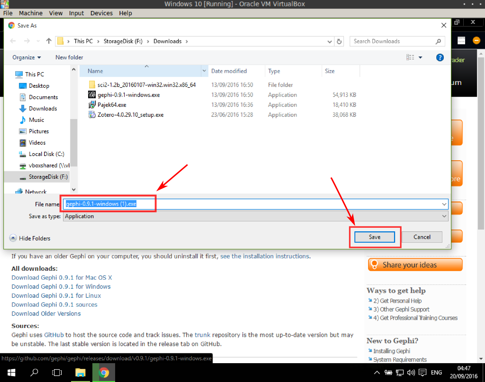The width and height of the screenshot is (485, 382).
Task: Click 'StorageDisk (F:)' in the address breadcrumb
Action: tap(123, 41)
